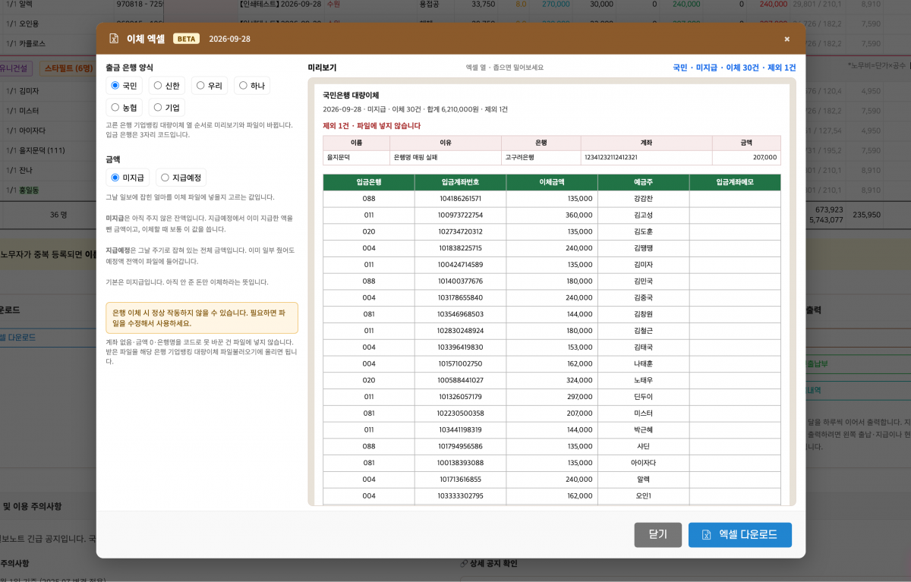Viewport: 911px width, 582px height.
Task: Switch amount to 지급예정
Action: (181, 178)
